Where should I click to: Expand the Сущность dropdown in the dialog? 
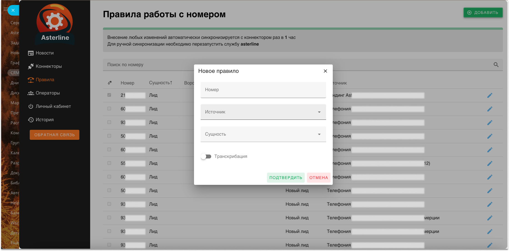click(x=263, y=134)
